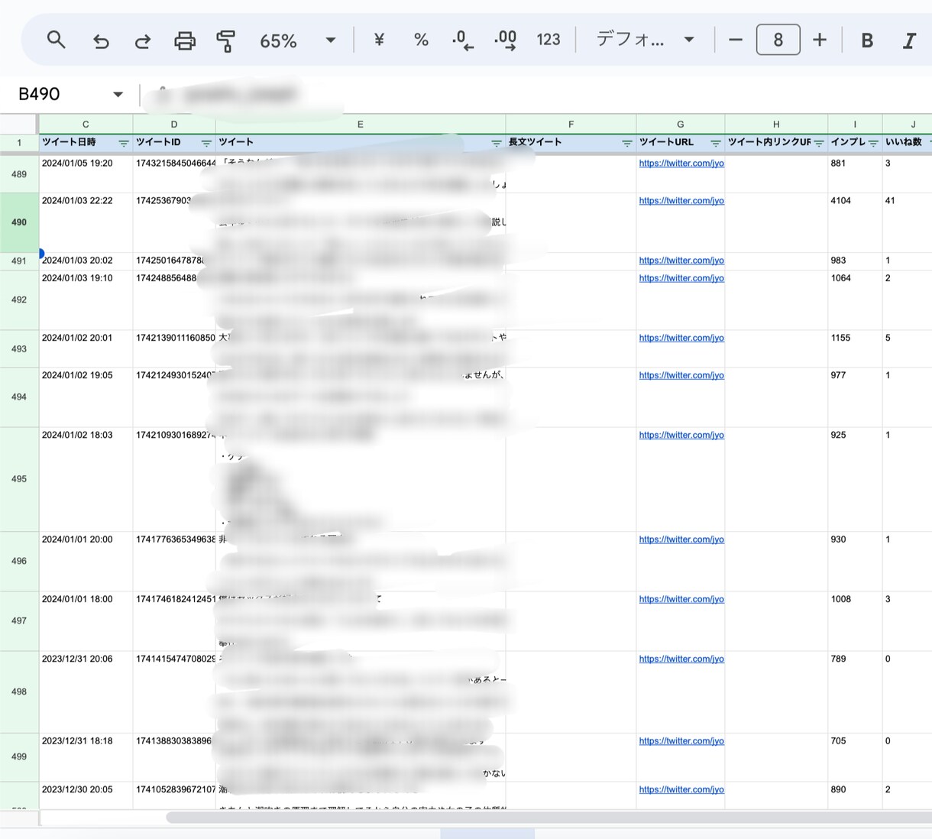Open the twitter link in row 493
The image size is (932, 839).
(681, 338)
